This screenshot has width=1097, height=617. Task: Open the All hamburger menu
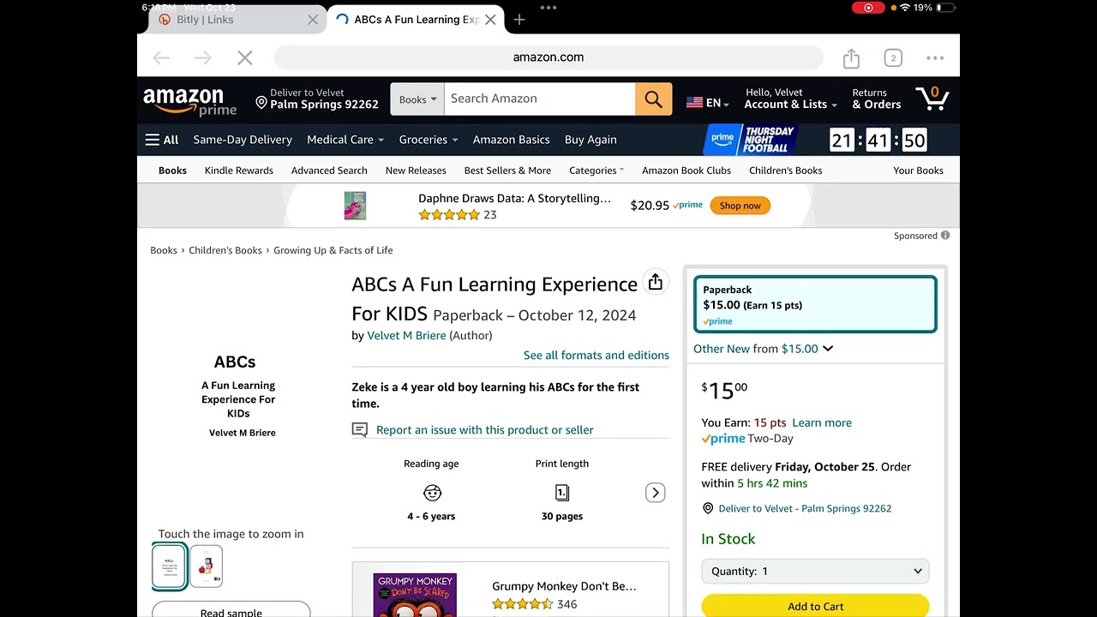coord(161,140)
